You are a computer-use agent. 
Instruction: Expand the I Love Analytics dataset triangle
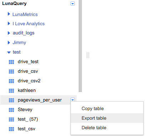point(9,23)
